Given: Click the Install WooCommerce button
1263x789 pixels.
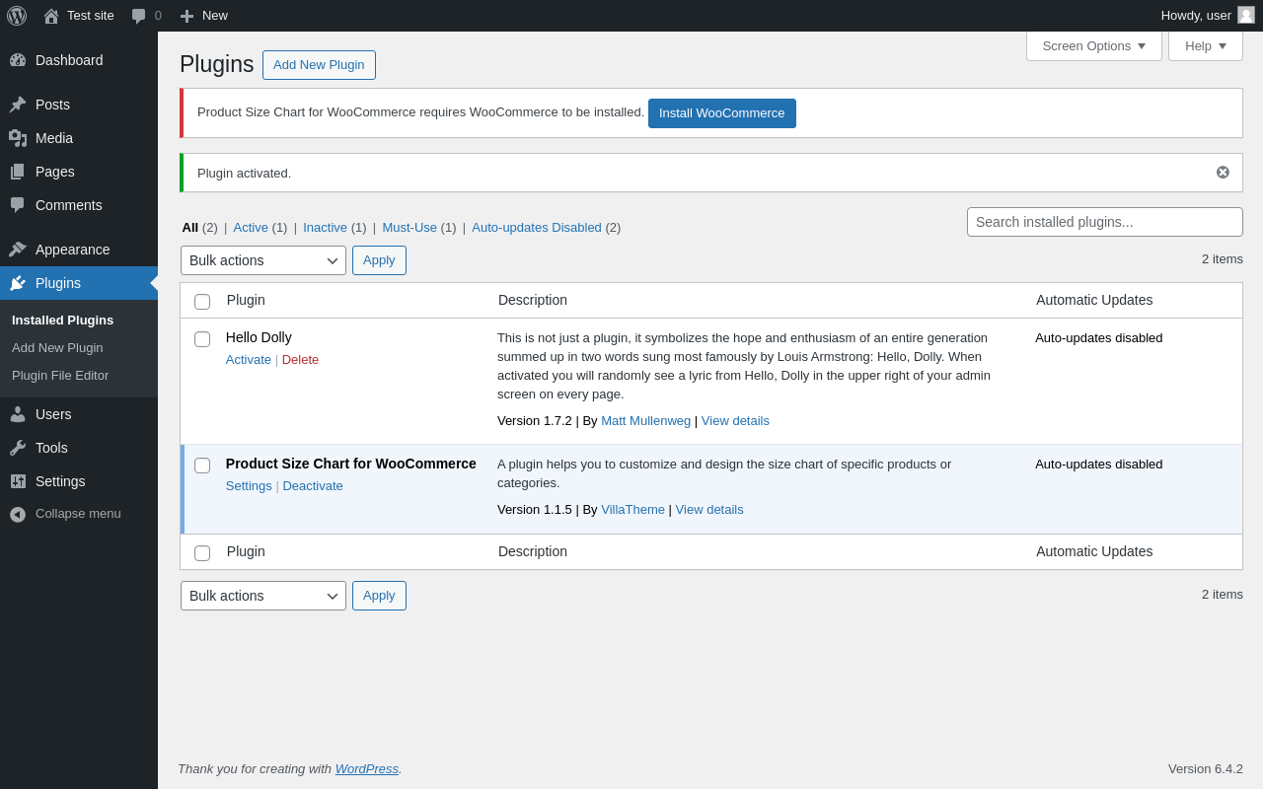Looking at the screenshot, I should [721, 113].
